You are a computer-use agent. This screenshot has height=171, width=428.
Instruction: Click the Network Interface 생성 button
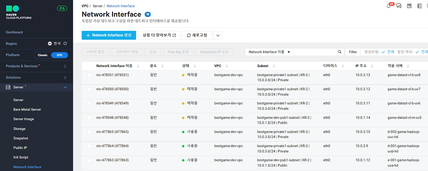(x=109, y=35)
